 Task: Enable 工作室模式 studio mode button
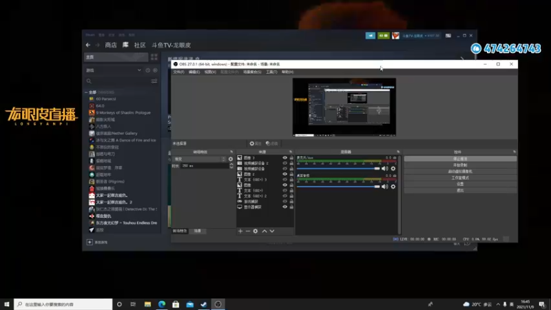click(x=460, y=178)
